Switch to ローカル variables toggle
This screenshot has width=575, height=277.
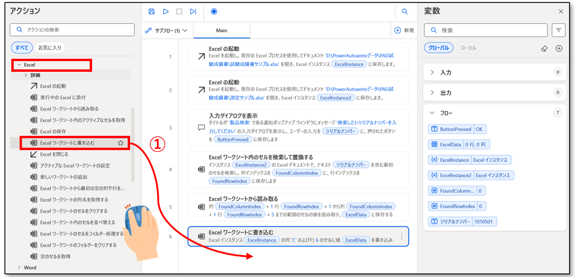coord(469,48)
